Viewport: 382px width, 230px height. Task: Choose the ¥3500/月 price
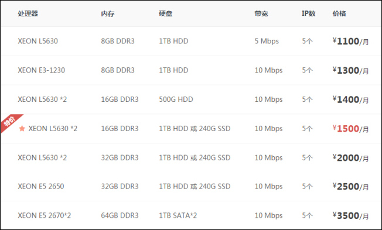(x=350, y=215)
